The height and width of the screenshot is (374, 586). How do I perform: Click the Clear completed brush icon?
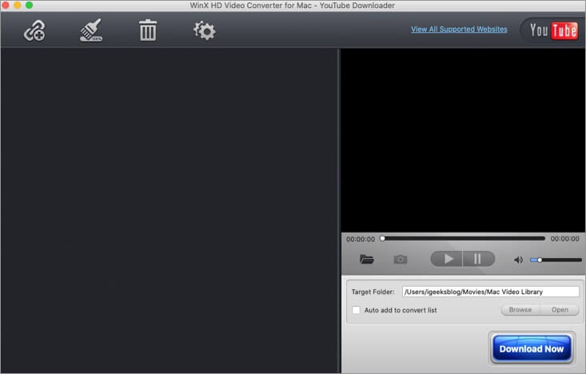click(x=91, y=30)
